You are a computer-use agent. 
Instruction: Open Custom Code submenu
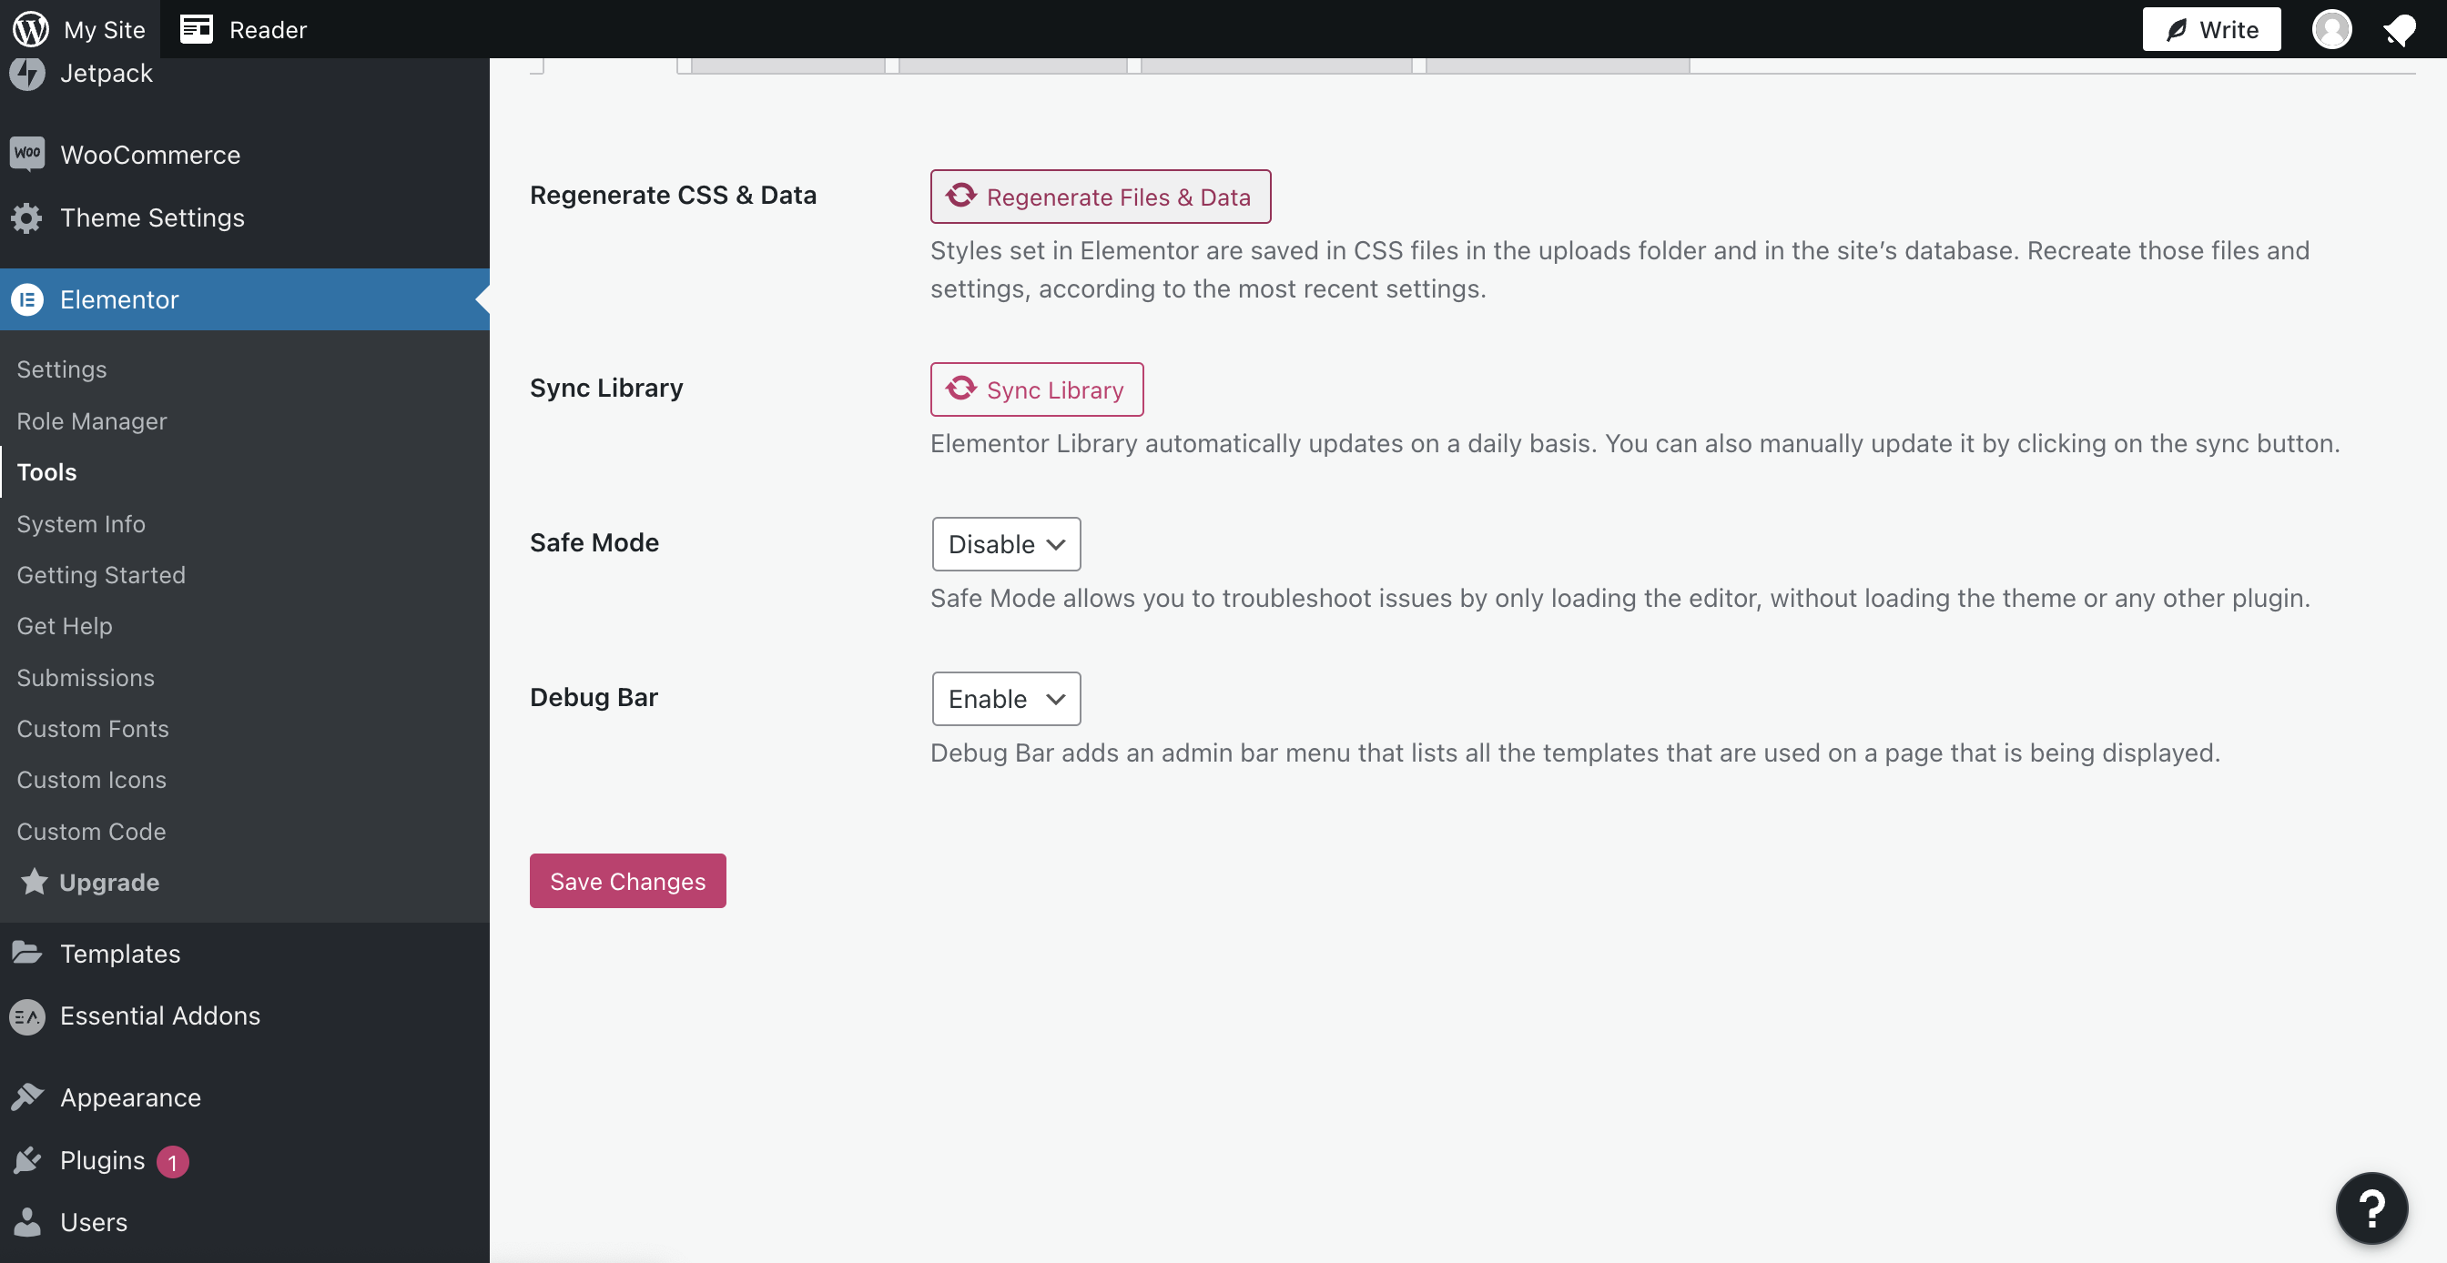click(x=91, y=831)
